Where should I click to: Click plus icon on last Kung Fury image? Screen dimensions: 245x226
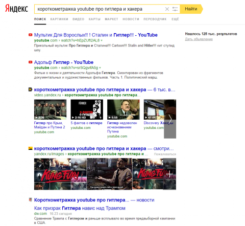tap(169, 174)
